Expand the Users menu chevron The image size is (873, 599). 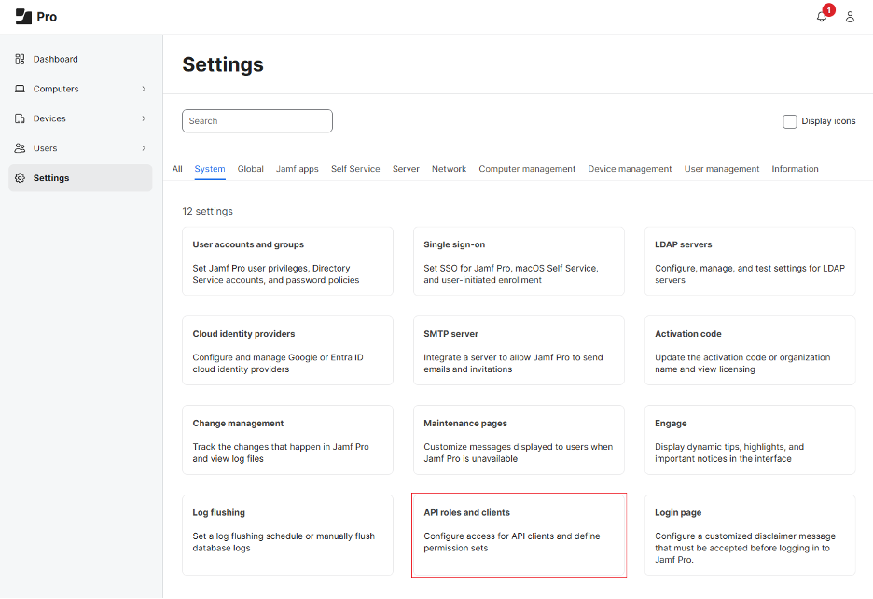coord(144,148)
